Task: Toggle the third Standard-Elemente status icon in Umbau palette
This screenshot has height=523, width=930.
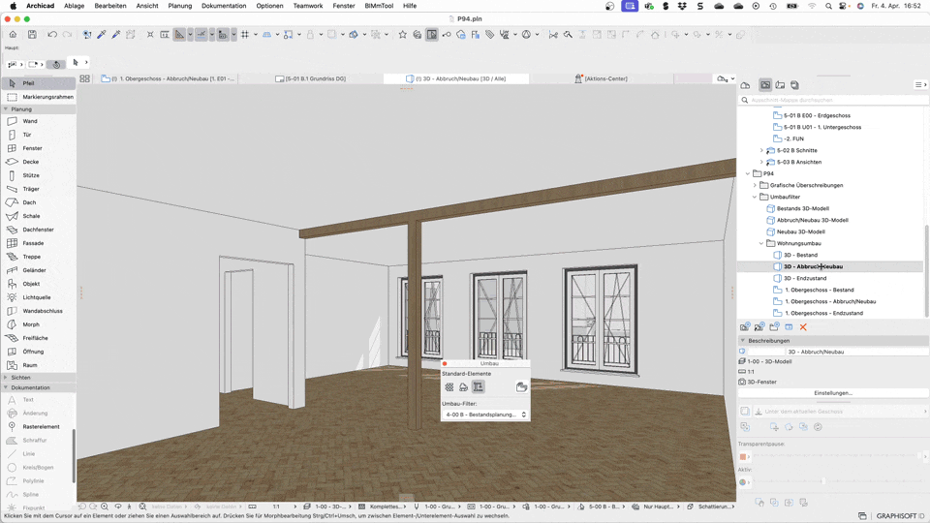Action: point(478,387)
